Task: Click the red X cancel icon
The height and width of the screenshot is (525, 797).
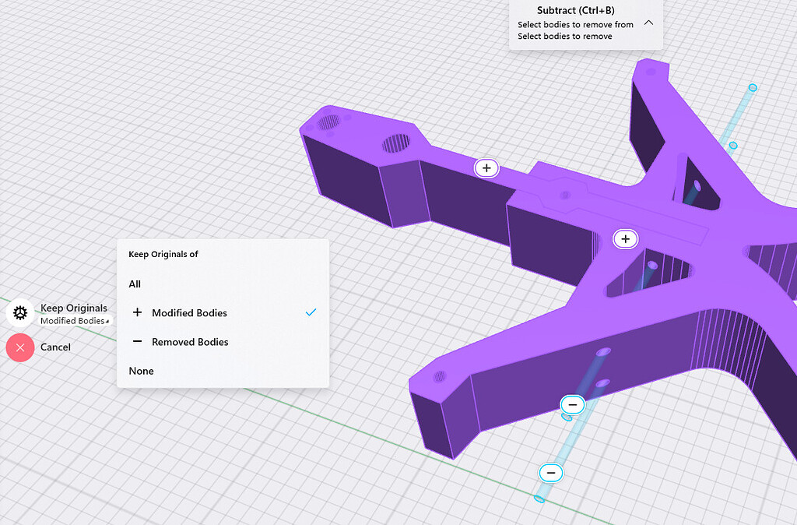Action: point(20,347)
